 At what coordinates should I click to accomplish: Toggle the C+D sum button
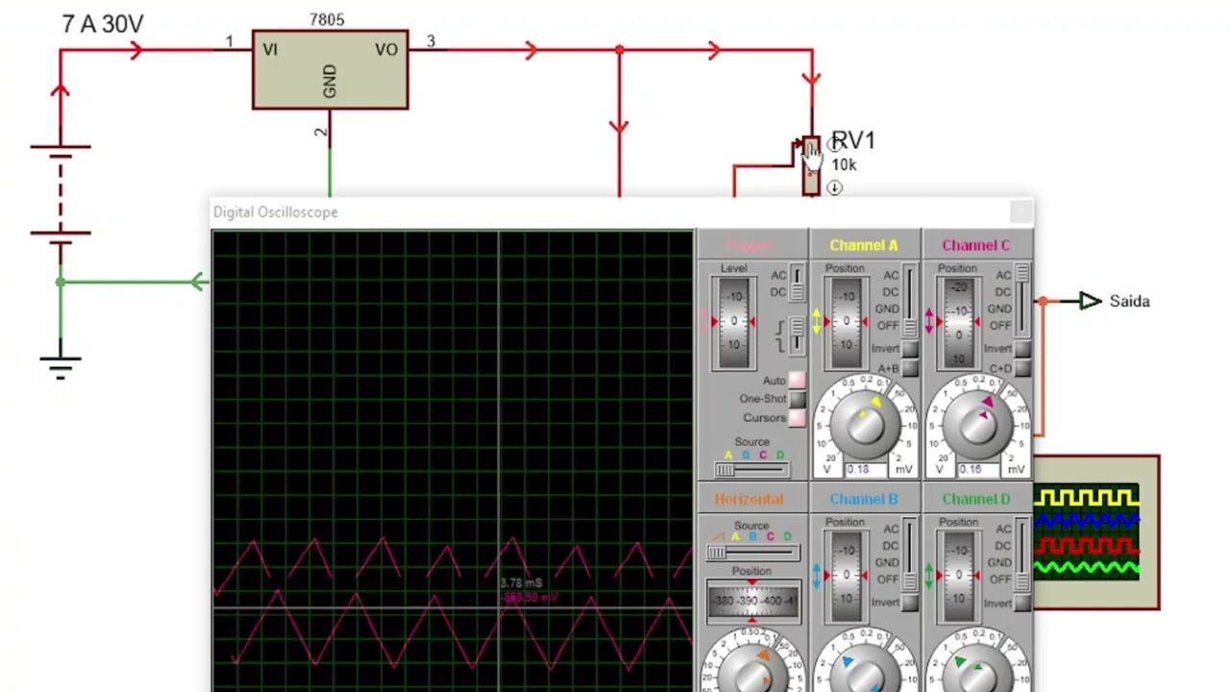(x=1021, y=368)
